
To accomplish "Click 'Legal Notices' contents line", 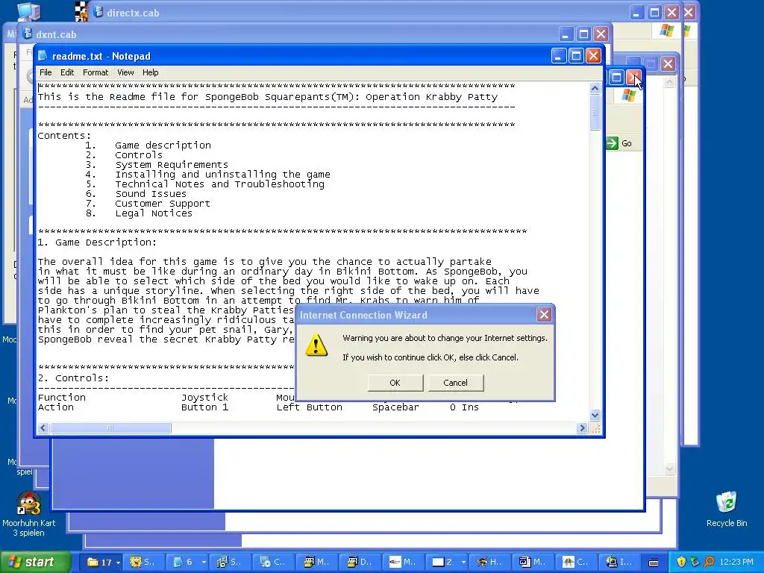I will [154, 213].
